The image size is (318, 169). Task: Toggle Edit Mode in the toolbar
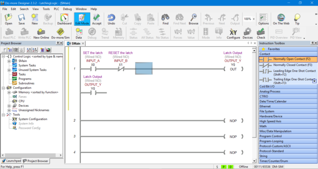(x=82, y=19)
